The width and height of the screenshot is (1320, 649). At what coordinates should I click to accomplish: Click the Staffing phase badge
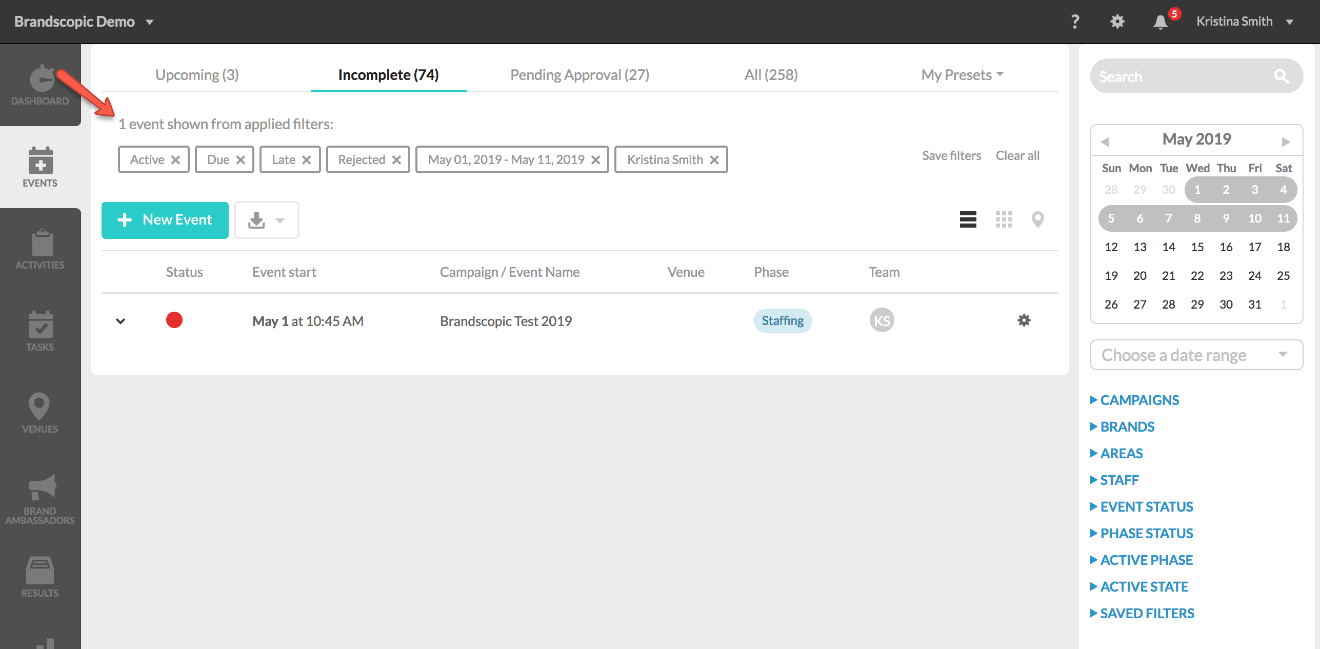[x=783, y=320]
